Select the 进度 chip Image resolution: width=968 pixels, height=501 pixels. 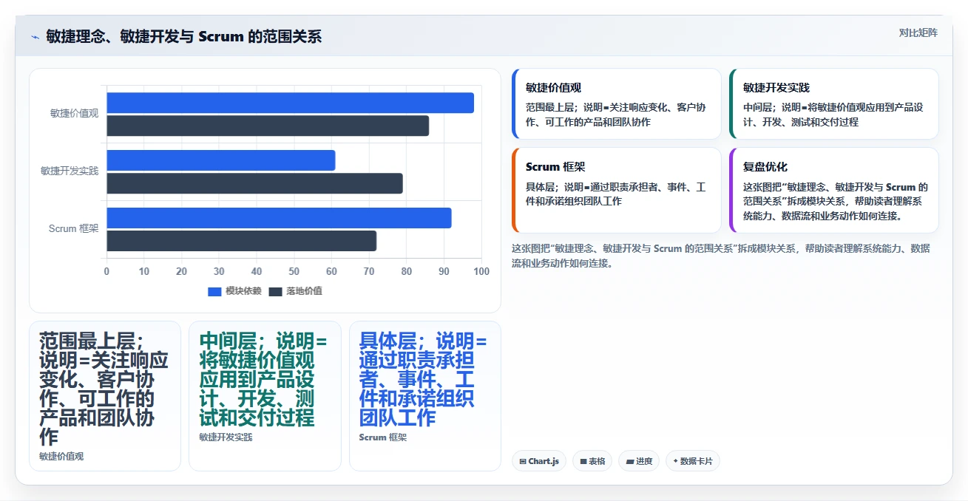click(x=639, y=461)
